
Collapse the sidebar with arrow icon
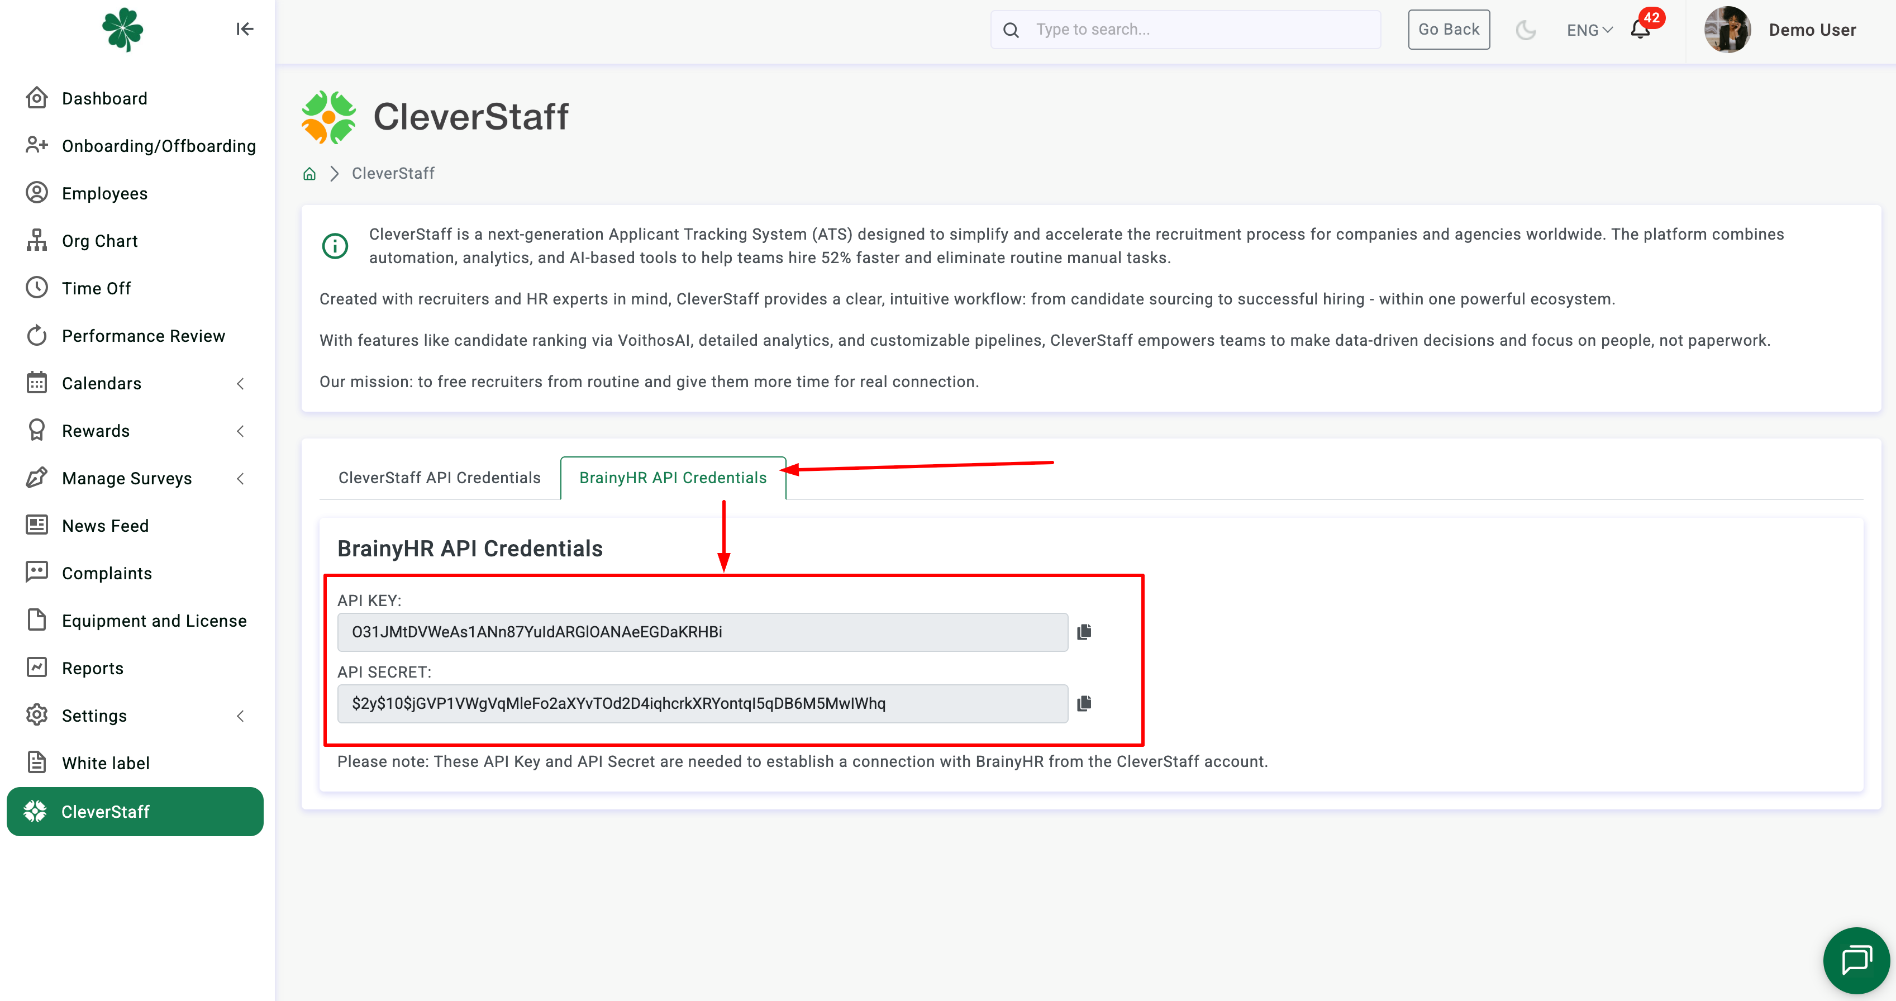[x=244, y=28]
